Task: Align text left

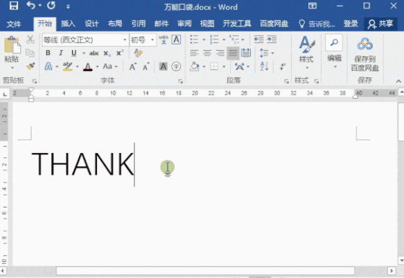Action: pos(194,53)
